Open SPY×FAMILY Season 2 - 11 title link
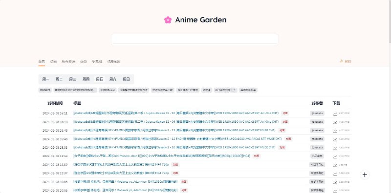This screenshot has height=193, width=391. [x=174, y=130]
